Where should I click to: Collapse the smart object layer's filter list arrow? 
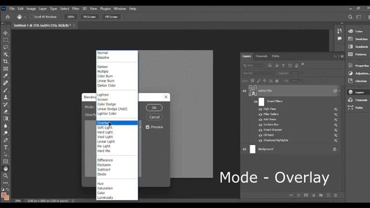pyautogui.click(x=339, y=91)
